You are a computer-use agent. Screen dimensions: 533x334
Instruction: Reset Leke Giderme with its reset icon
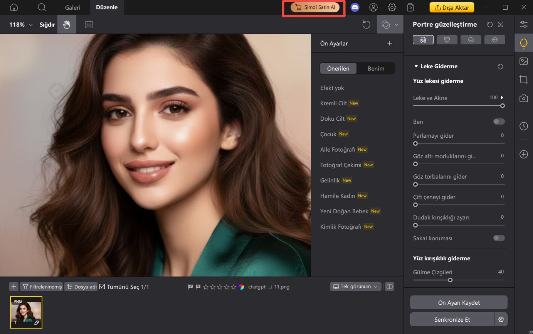[500, 66]
